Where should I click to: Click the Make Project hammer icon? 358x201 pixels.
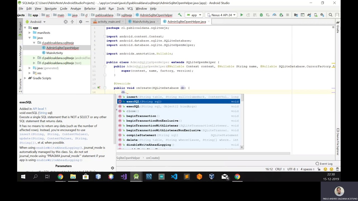click(180, 15)
